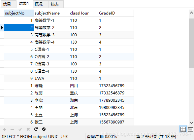Click the delete record minus icon
The height and width of the screenshot is (140, 194).
pos(12,129)
